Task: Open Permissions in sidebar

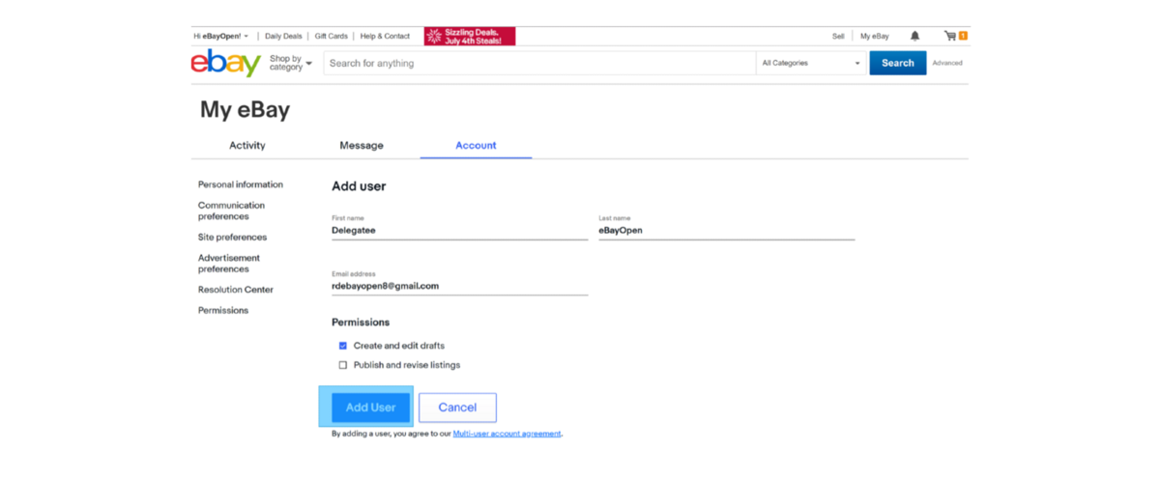Action: (223, 310)
